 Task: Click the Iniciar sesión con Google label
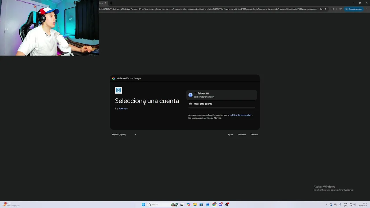point(129,78)
